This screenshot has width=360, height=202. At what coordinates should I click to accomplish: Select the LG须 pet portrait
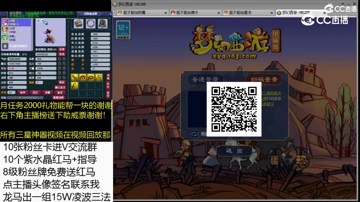tap(5, 30)
